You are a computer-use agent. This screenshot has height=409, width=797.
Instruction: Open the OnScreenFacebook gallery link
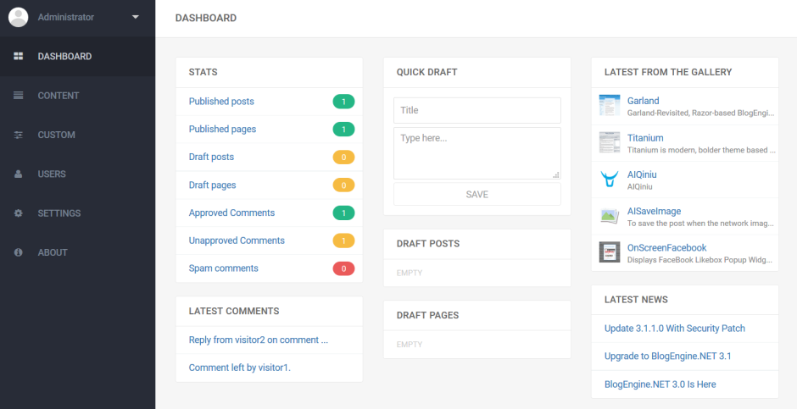click(667, 248)
